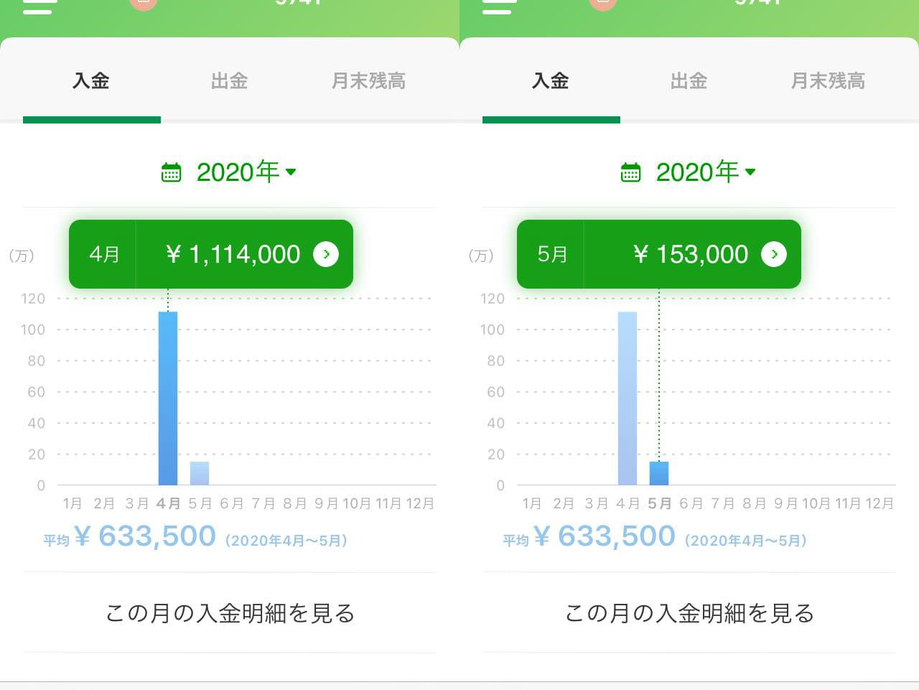Click the calendar icon on the right screen
Screen dimensions: 919x690
coord(630,172)
